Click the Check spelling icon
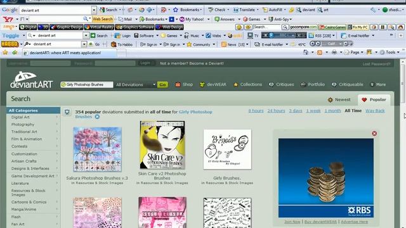 point(211,10)
